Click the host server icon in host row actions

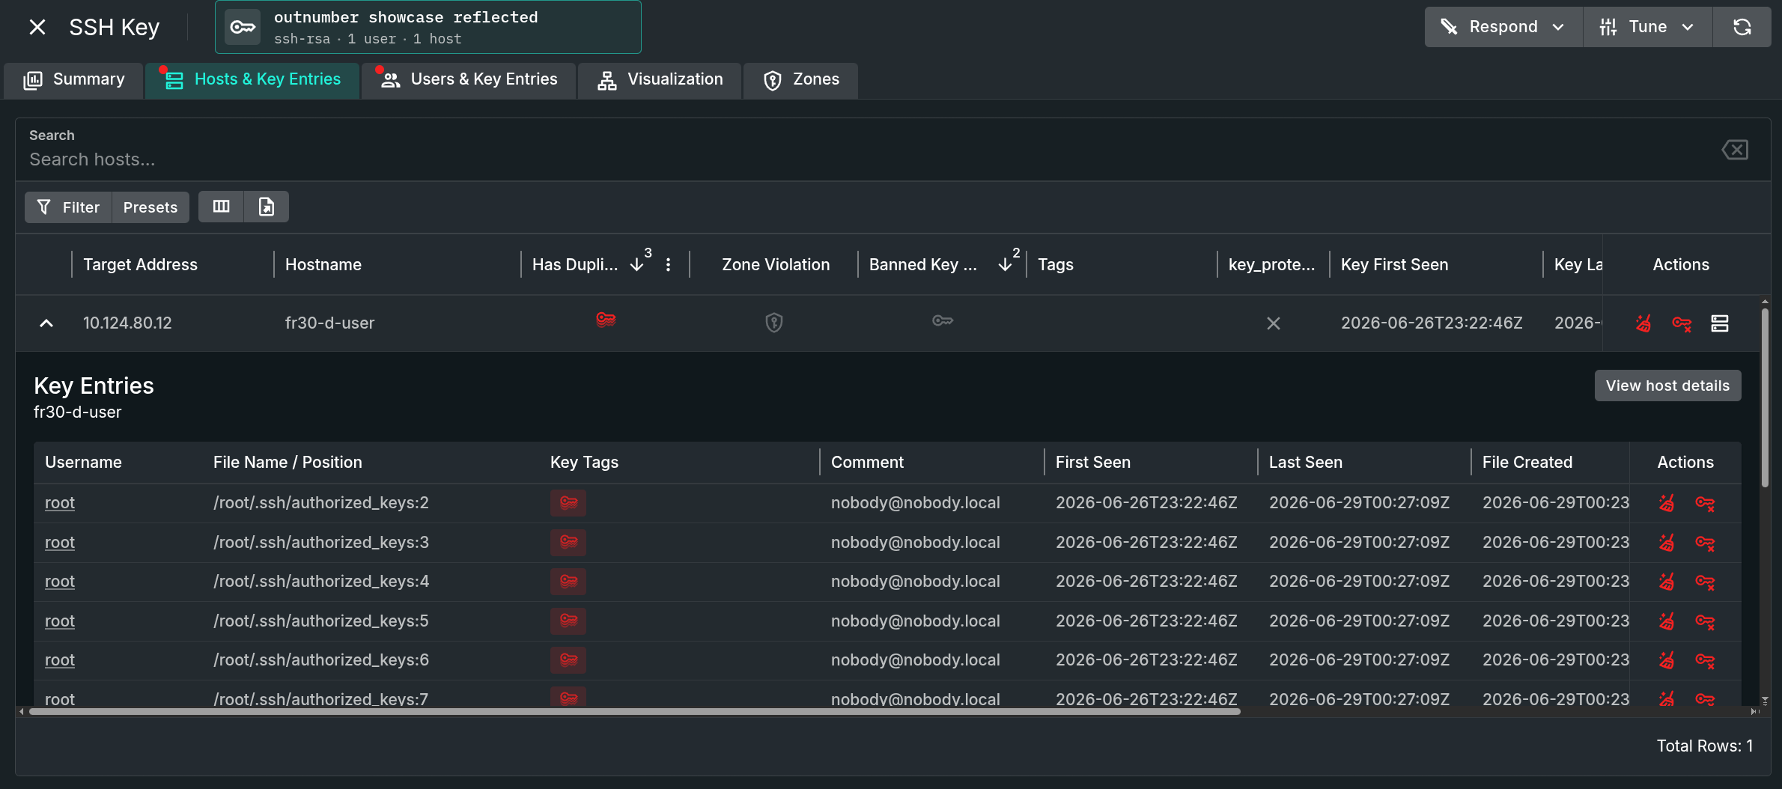point(1720,323)
